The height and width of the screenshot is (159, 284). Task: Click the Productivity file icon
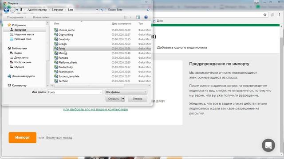(x=56, y=67)
